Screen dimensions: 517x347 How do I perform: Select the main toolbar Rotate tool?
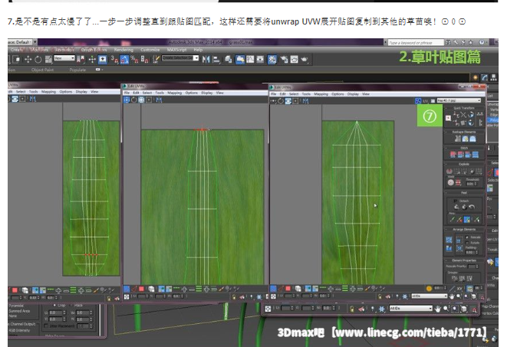pos(38,59)
